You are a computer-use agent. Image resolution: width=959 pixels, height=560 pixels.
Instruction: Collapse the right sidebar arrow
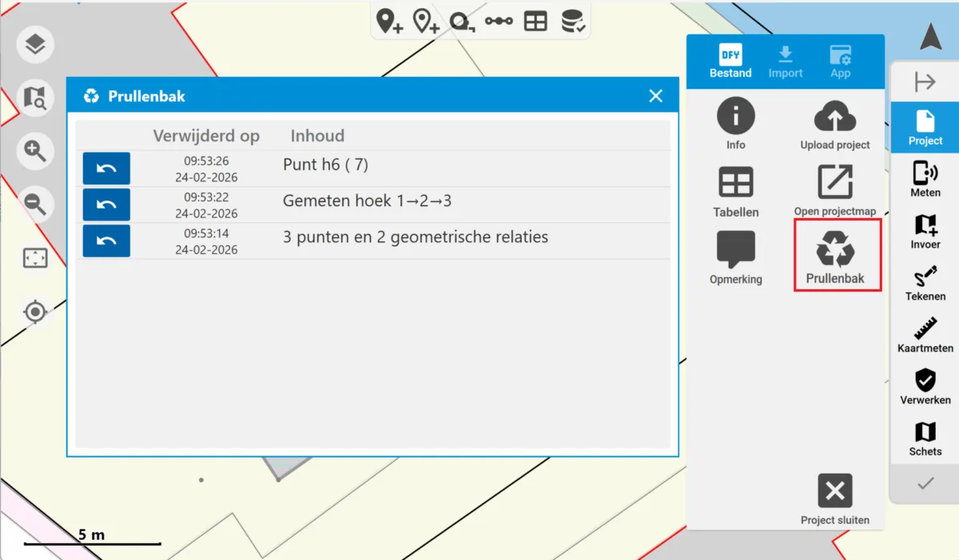point(925,81)
